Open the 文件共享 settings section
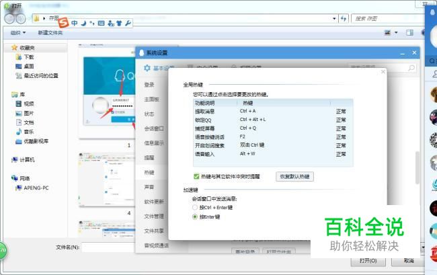This screenshot has width=437, height=275. pos(154,231)
